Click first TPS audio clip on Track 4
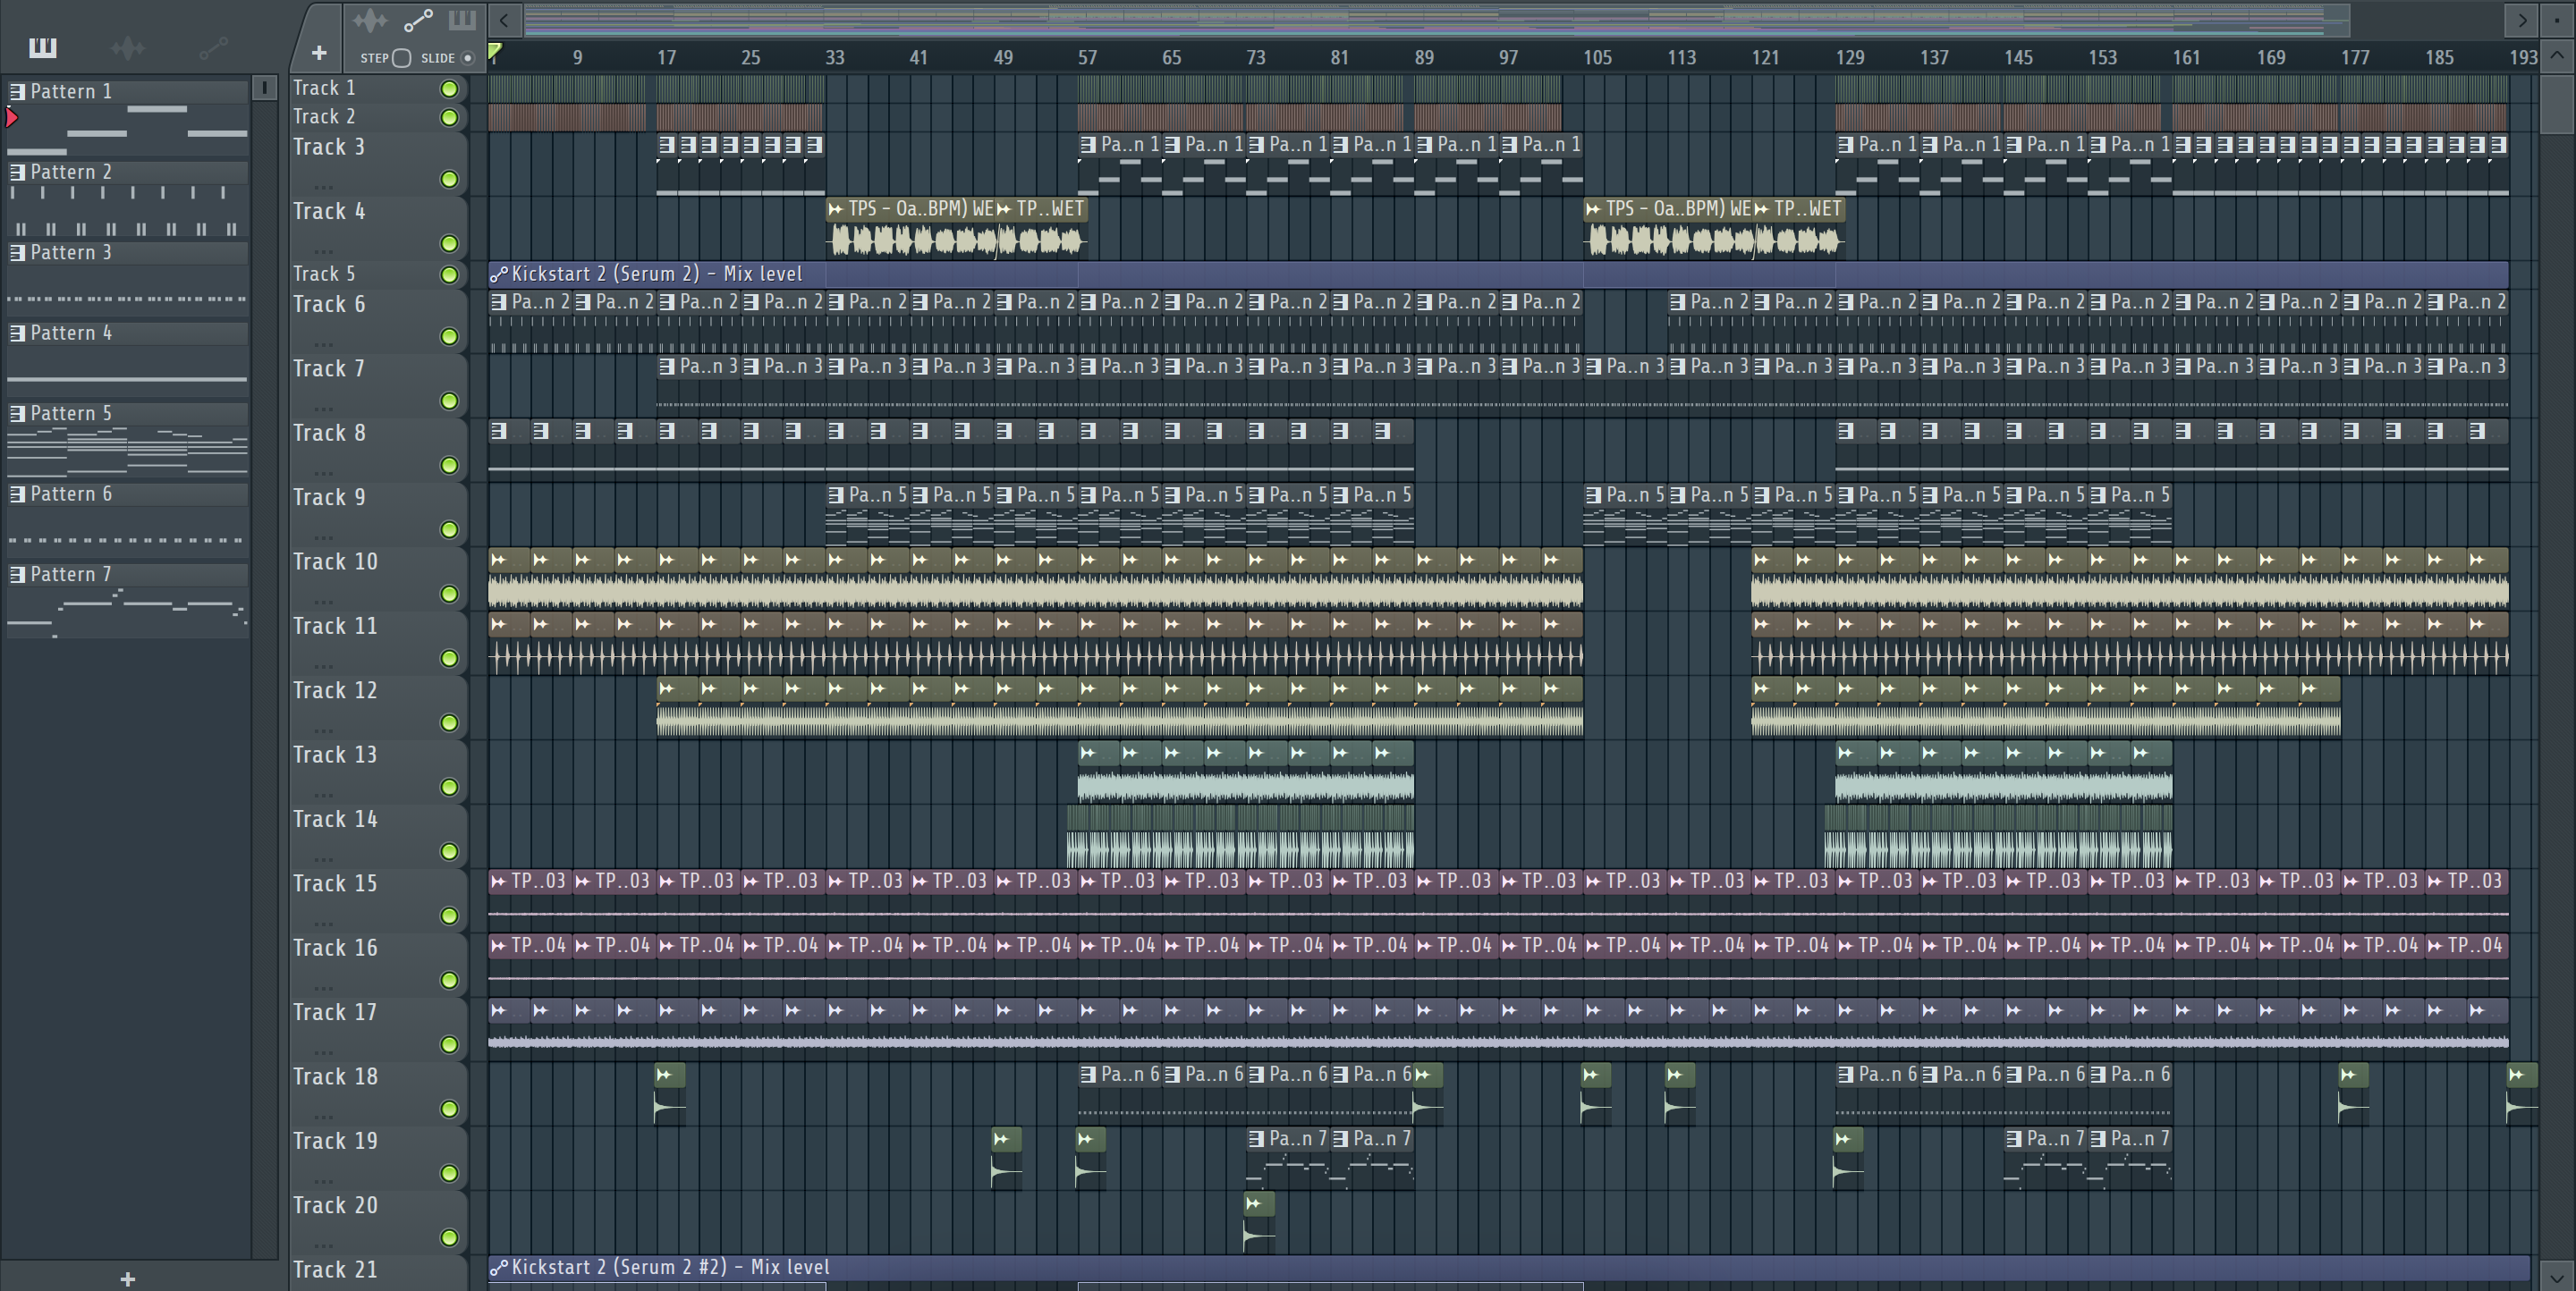Screen dimensions: 2576x1291 coord(910,227)
